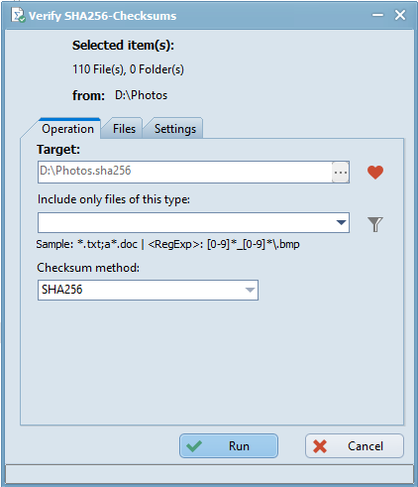
Task: Open the SHA256 checksum method combo box
Action: click(x=148, y=290)
